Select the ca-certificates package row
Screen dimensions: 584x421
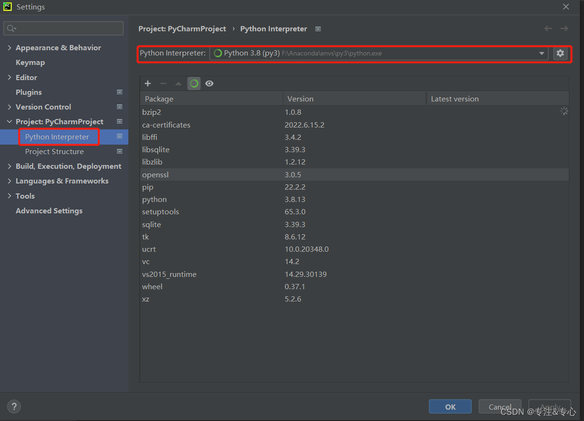354,125
